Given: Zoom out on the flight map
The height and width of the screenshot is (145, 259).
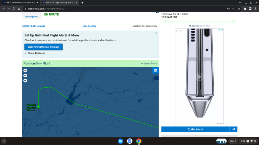Looking at the screenshot, I should point(25,76).
